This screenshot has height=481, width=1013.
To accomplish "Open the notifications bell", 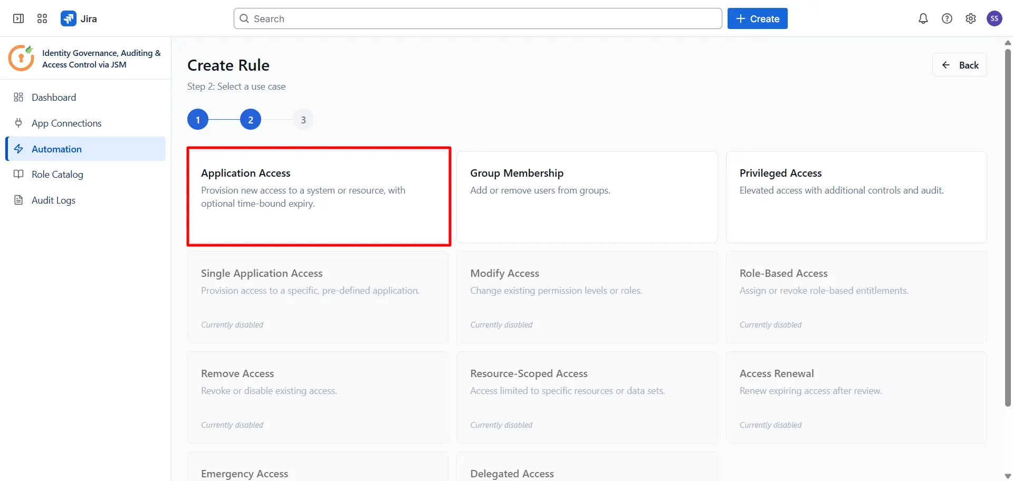I will click(923, 18).
